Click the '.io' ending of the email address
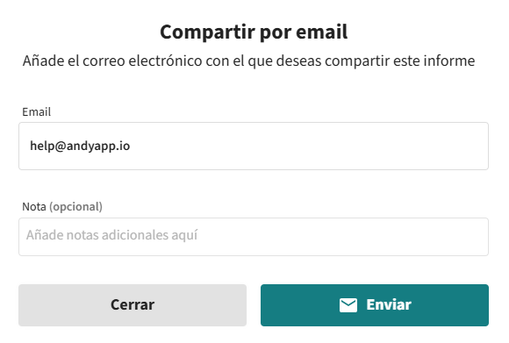This screenshot has width=509, height=343. pos(124,146)
